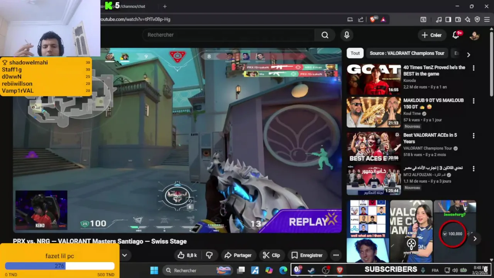The height and width of the screenshot is (278, 494).
Task: Click the browser address bar URL
Action: pyautogui.click(x=135, y=19)
